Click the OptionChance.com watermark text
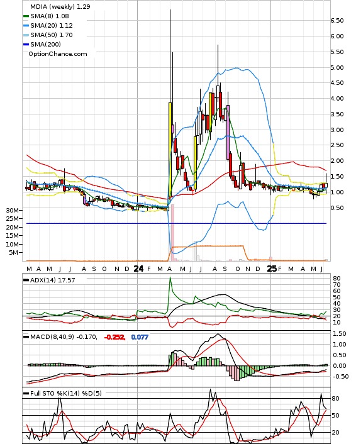 58,54
